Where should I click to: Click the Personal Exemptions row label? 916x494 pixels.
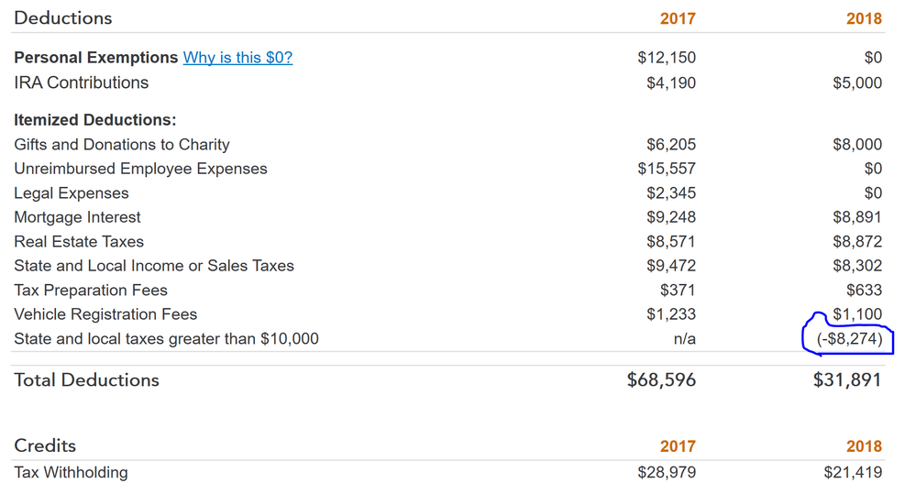point(95,58)
